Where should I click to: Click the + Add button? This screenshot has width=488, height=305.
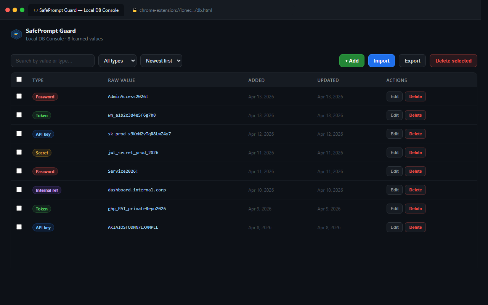coord(352,61)
